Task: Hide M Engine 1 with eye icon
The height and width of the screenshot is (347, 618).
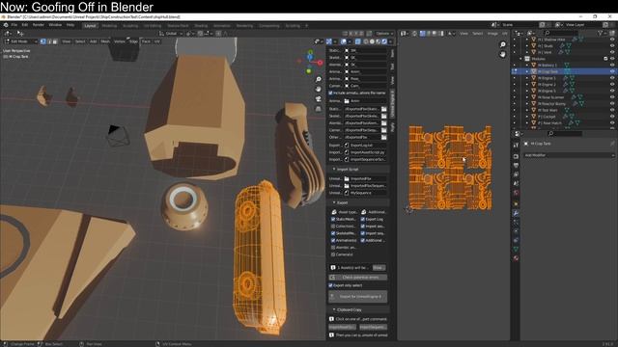Action: tap(611, 78)
